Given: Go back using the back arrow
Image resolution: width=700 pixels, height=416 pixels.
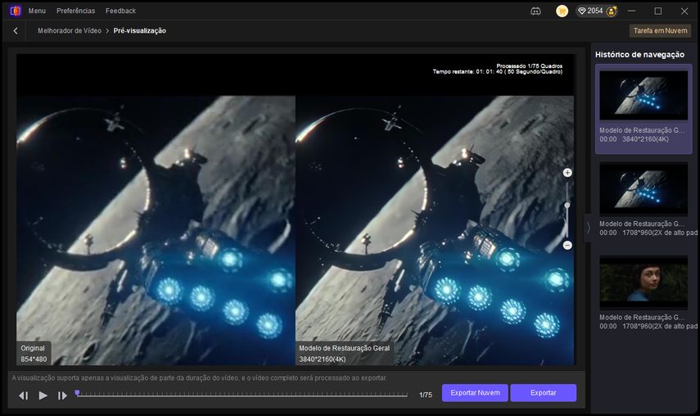Looking at the screenshot, I should click(x=16, y=31).
